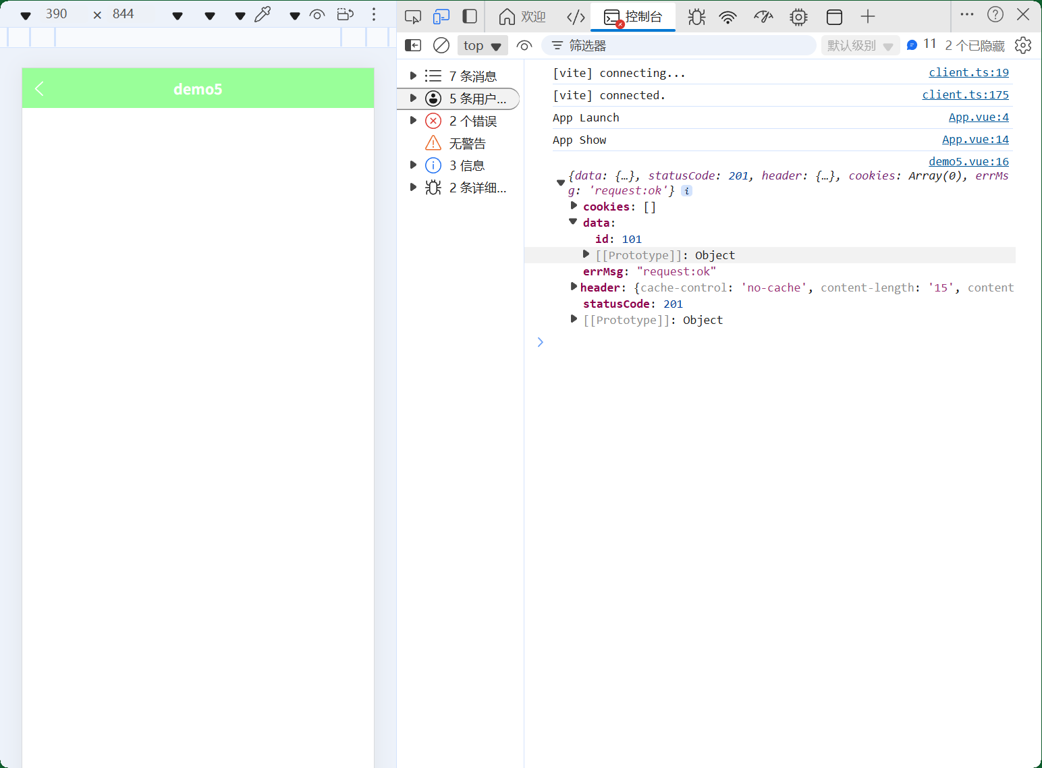Toggle the 3 信息 info filter
This screenshot has height=768, width=1042.
tap(467, 165)
